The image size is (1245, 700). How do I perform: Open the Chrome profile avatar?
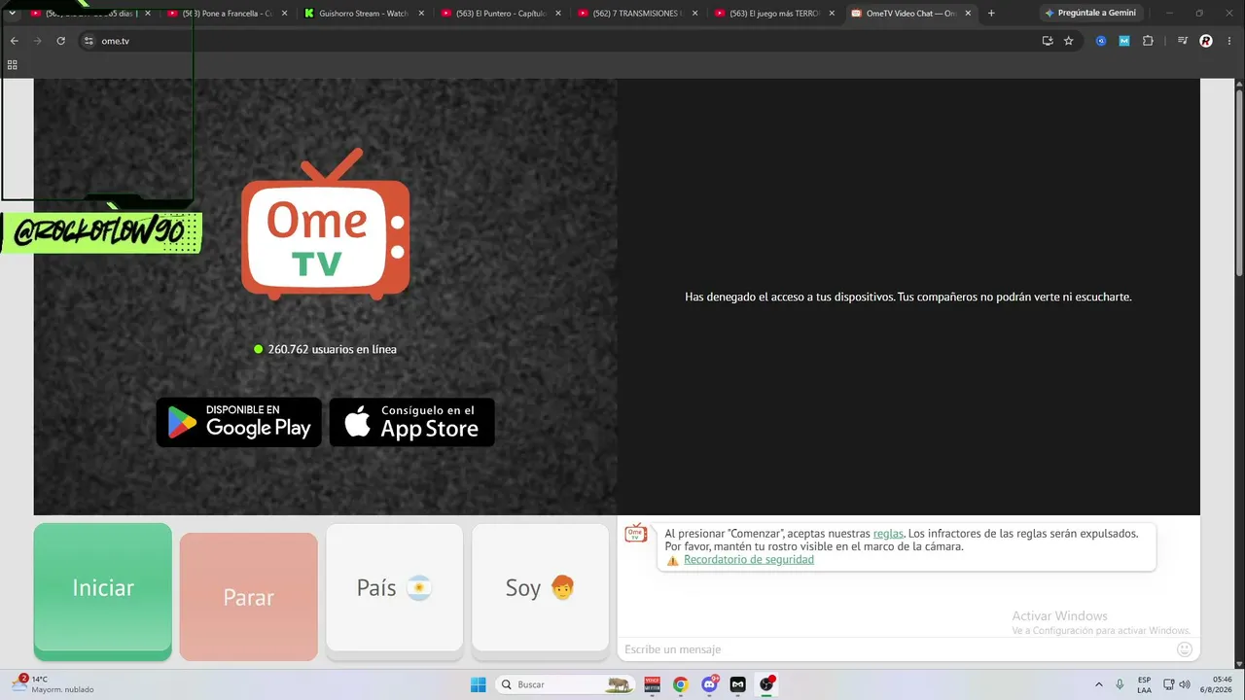pos(1206,41)
